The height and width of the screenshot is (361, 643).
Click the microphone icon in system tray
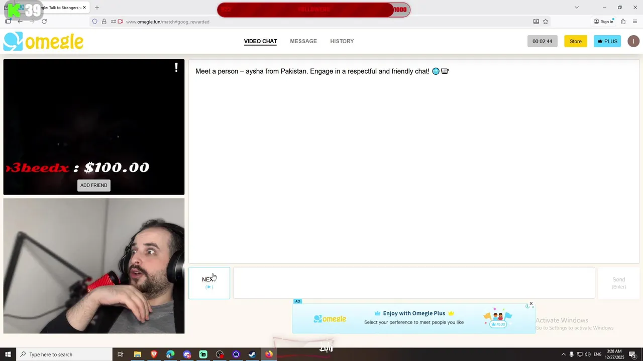coord(571,354)
